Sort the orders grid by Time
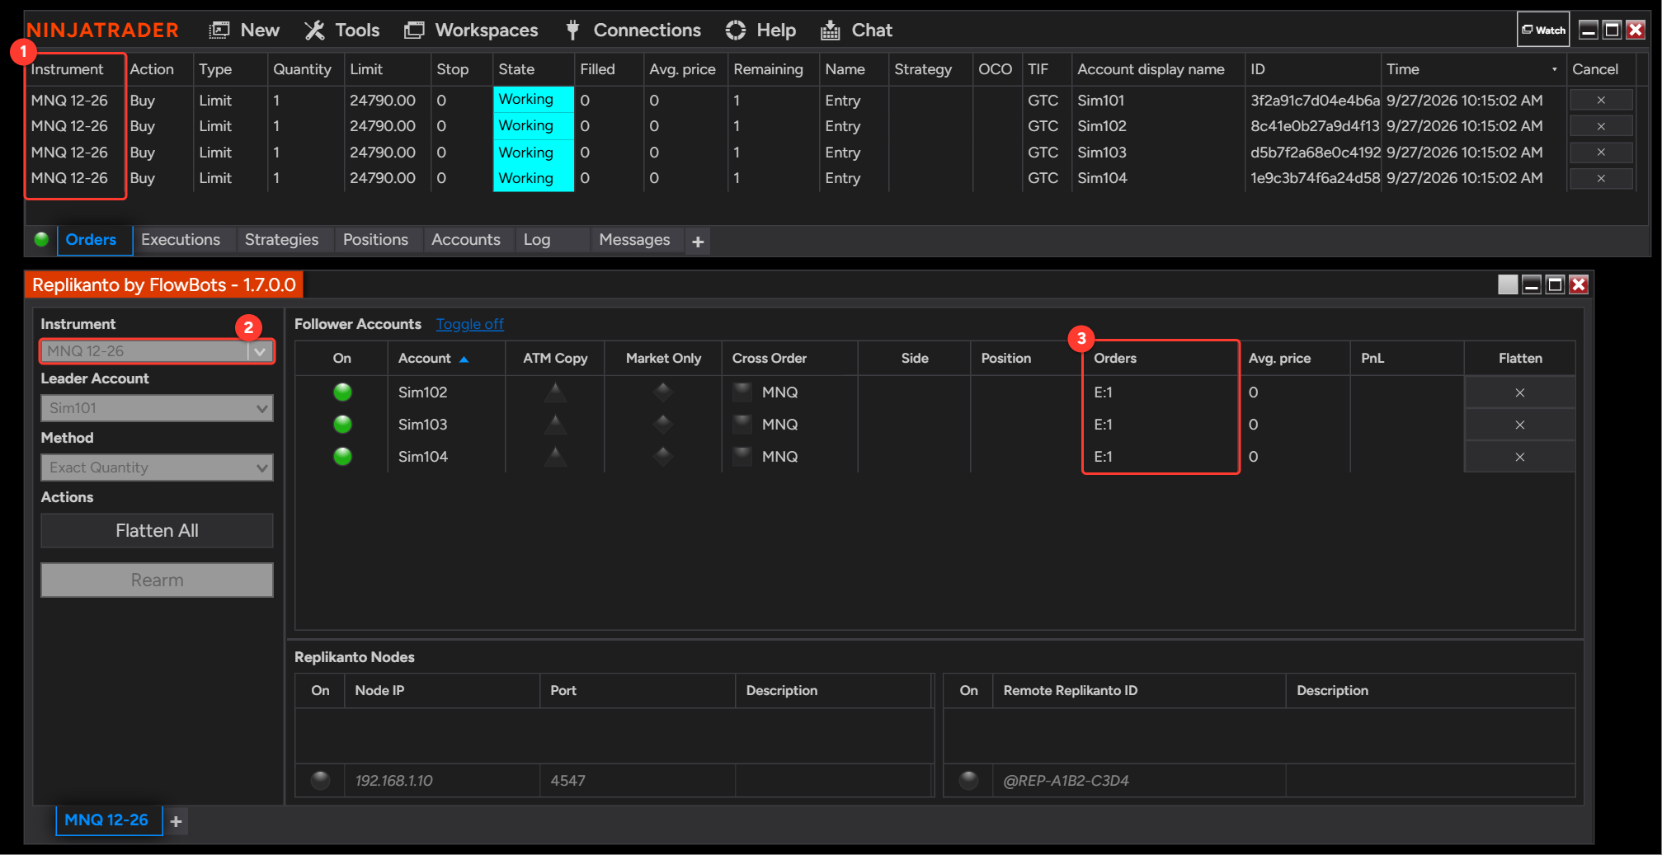Image resolution: width=1662 pixels, height=855 pixels. (x=1472, y=69)
